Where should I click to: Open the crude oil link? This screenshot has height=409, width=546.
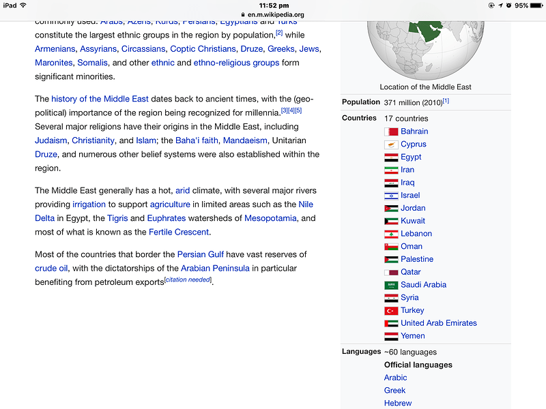51,269
